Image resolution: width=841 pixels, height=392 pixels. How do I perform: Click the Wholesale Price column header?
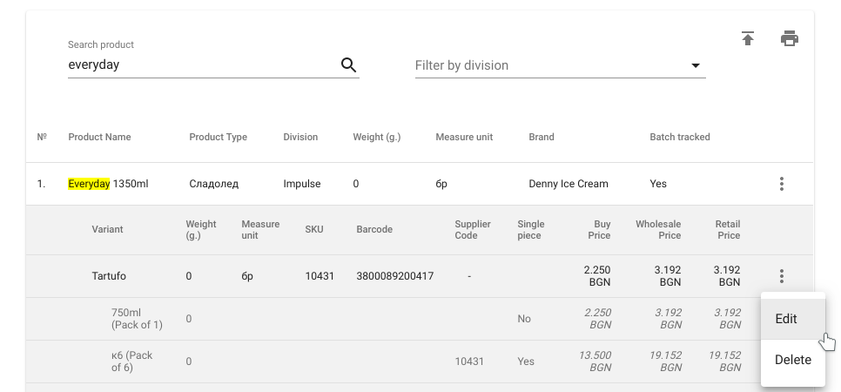point(658,229)
